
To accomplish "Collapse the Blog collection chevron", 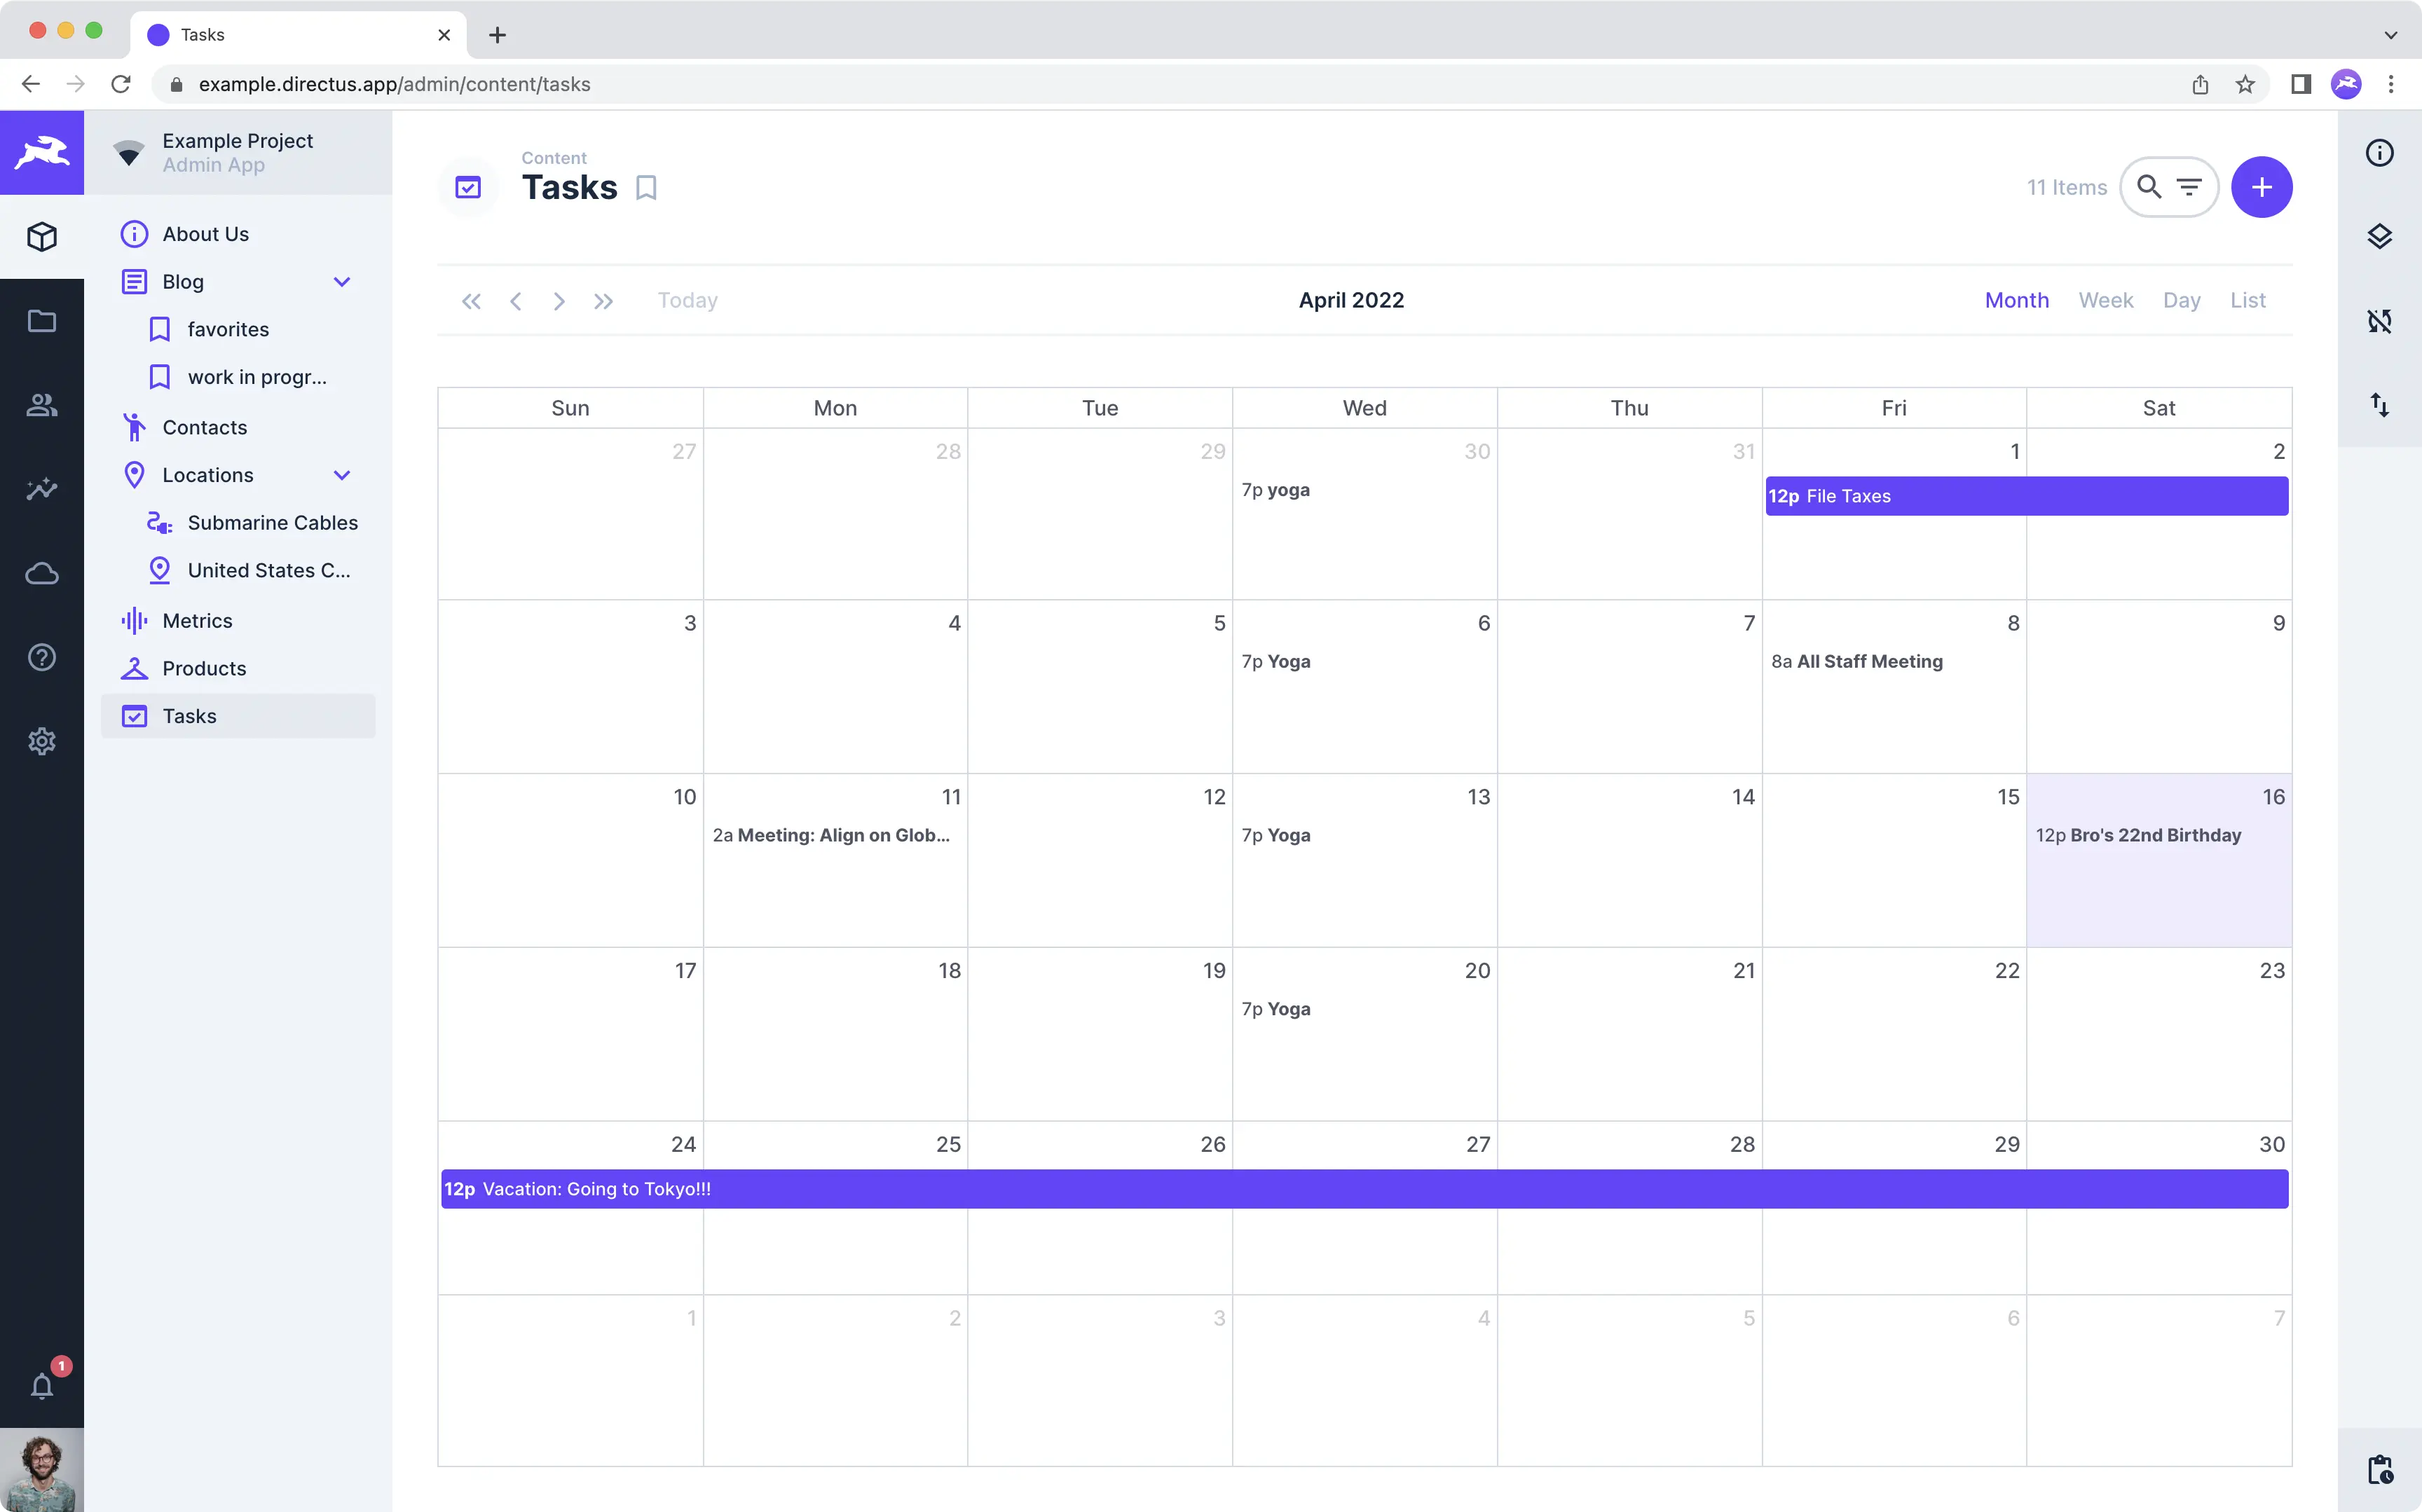I will tap(342, 282).
